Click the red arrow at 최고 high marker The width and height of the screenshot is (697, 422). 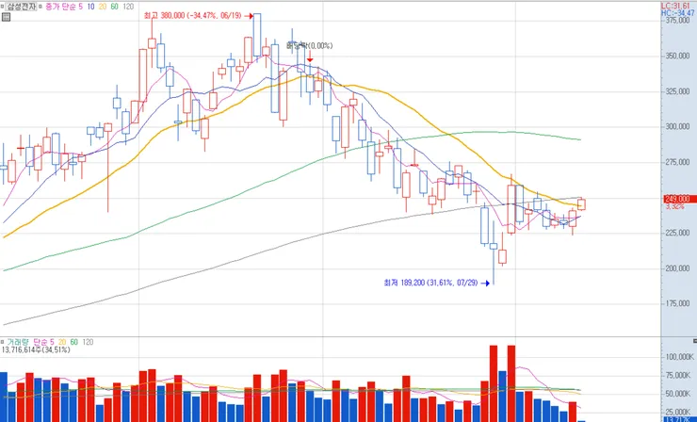click(x=249, y=16)
